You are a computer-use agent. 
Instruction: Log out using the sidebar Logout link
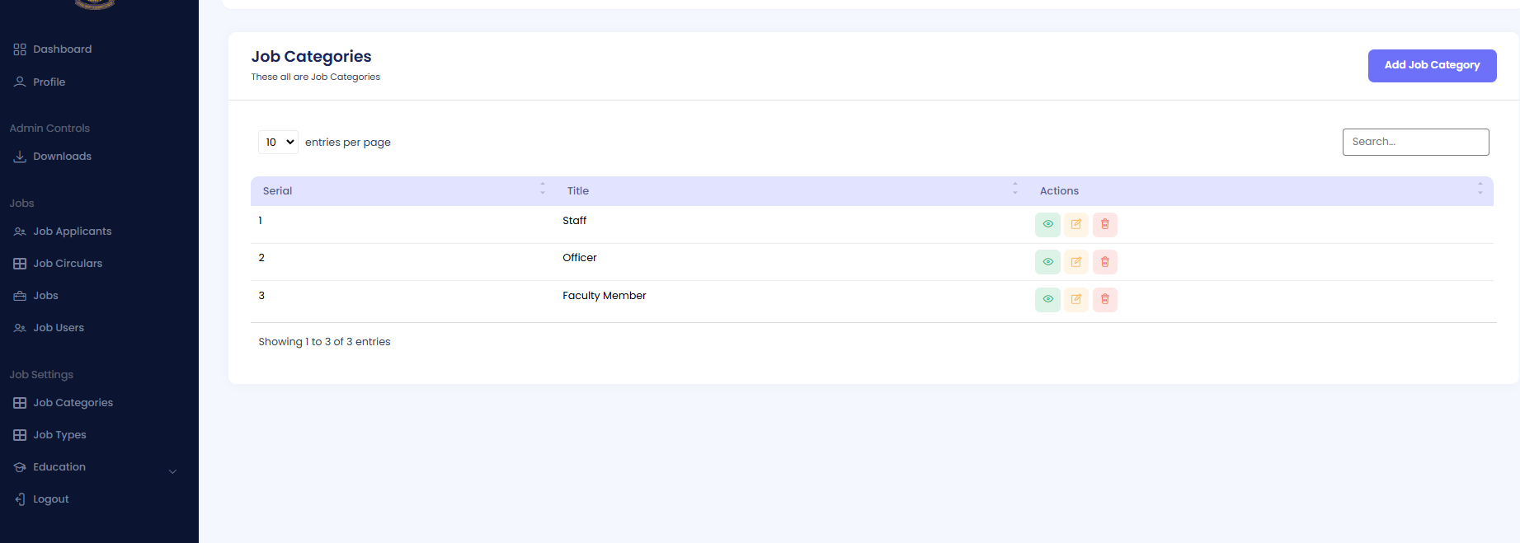point(50,499)
